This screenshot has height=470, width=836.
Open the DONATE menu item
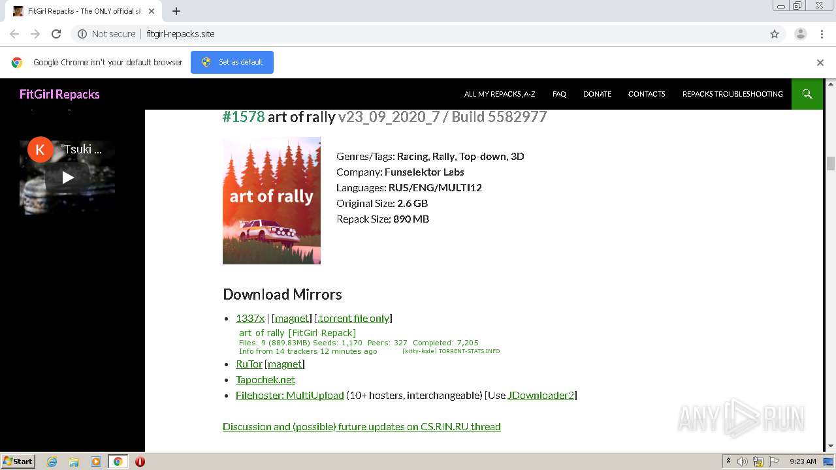pyautogui.click(x=597, y=94)
